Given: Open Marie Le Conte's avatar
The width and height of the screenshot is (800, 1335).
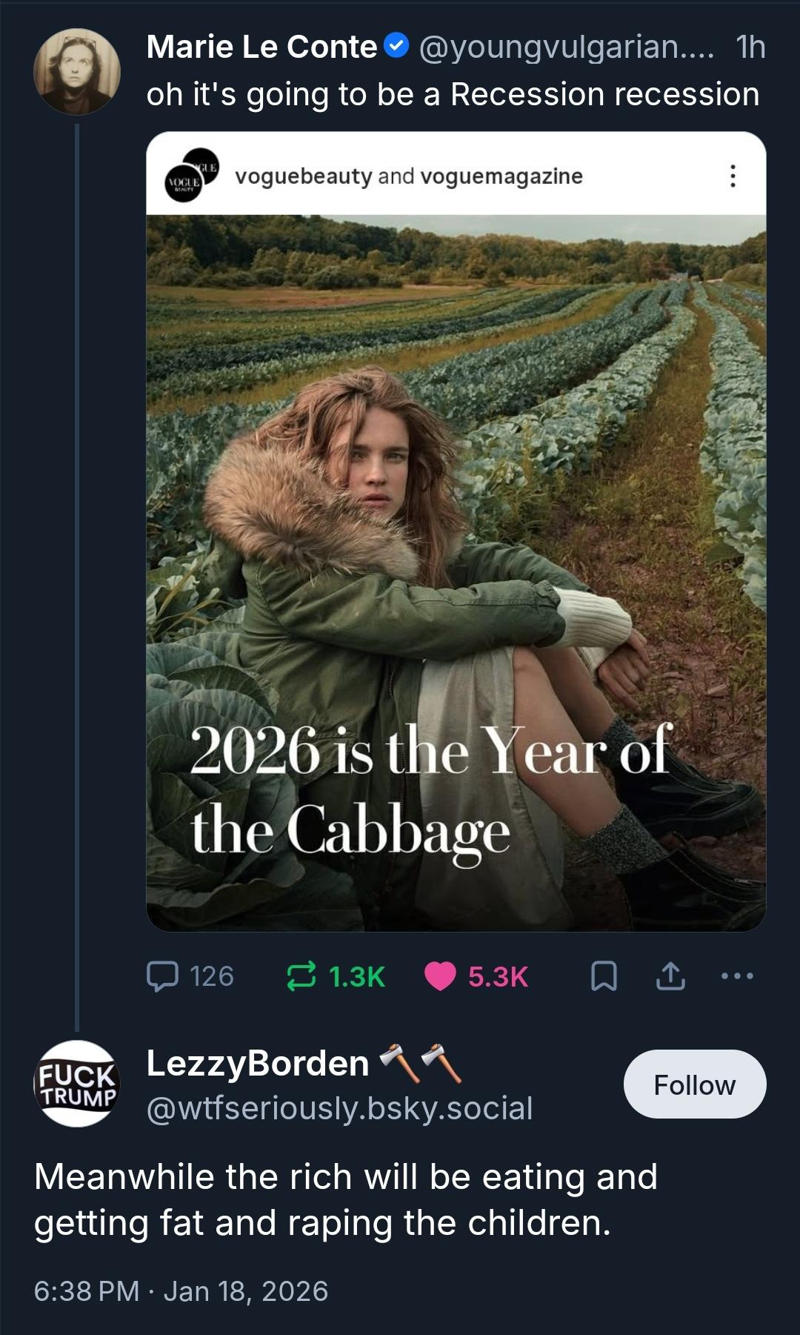Looking at the screenshot, I should (x=76, y=72).
